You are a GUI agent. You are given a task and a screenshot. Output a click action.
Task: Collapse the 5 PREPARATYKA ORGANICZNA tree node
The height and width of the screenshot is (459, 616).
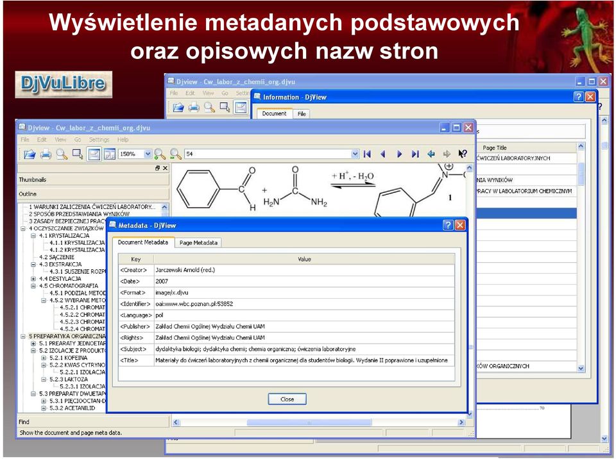pyautogui.click(x=23, y=337)
